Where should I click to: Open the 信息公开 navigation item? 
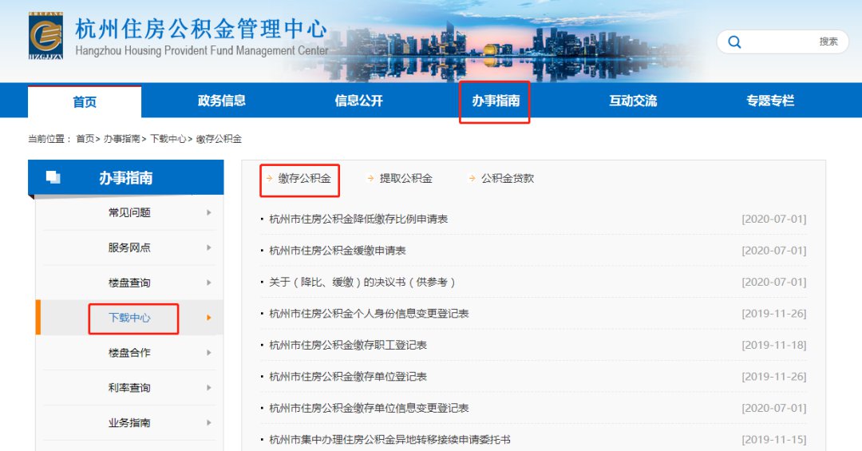tap(358, 101)
